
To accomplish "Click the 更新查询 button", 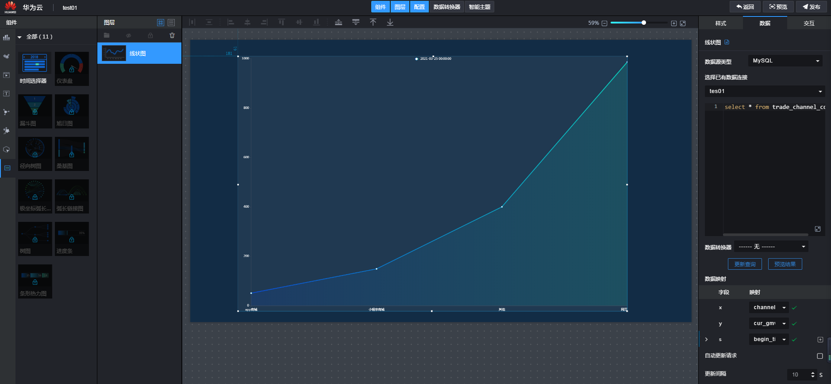I will [745, 264].
